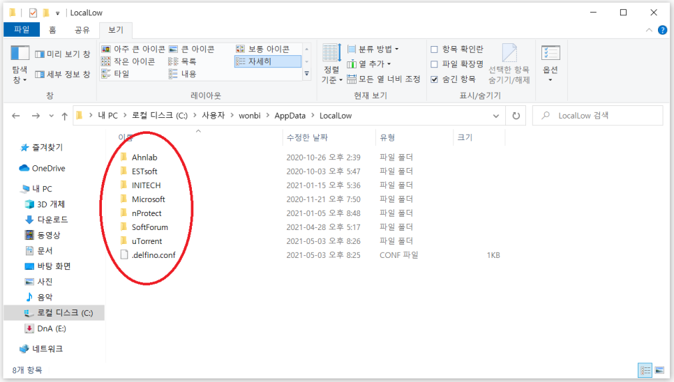Switch to the 홈 ribbon tab
Screen dimensions: 674x382
coord(52,29)
